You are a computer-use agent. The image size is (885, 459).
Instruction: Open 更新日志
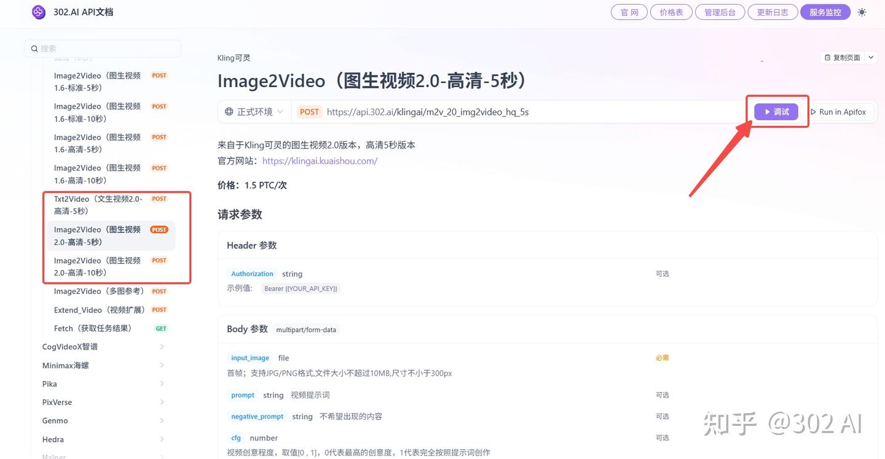tap(773, 12)
